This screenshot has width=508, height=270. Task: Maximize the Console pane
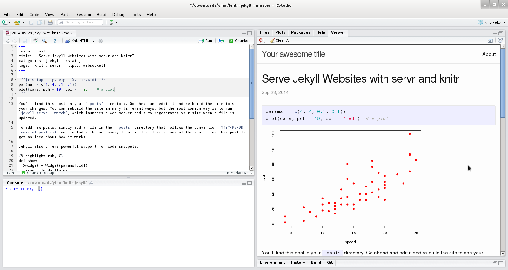pyautogui.click(x=250, y=183)
